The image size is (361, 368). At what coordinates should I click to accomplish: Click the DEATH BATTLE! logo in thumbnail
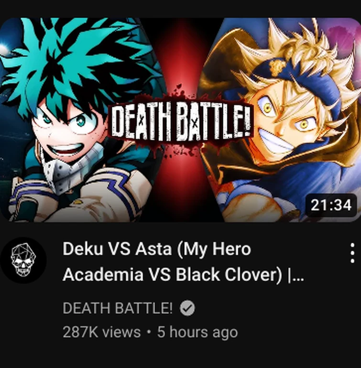181,122
